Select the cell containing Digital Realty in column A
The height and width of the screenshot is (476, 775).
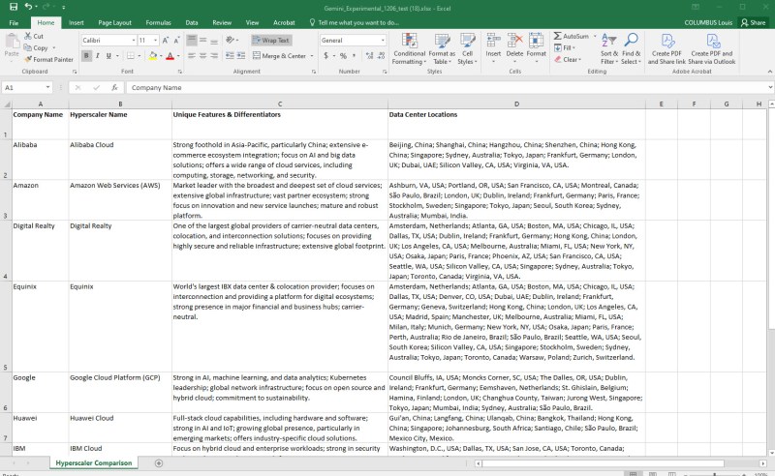pos(41,251)
